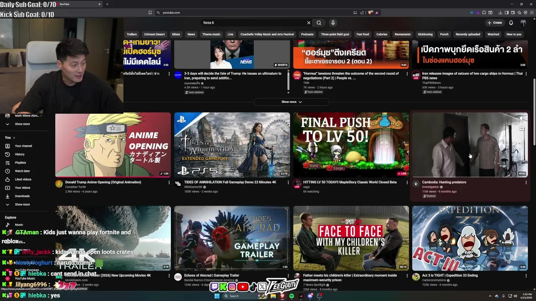Open the notifications bell
This screenshot has width=536, height=301.
[x=511, y=23]
